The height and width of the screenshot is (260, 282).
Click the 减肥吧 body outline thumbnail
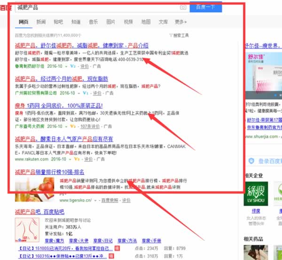click(x=27, y=230)
